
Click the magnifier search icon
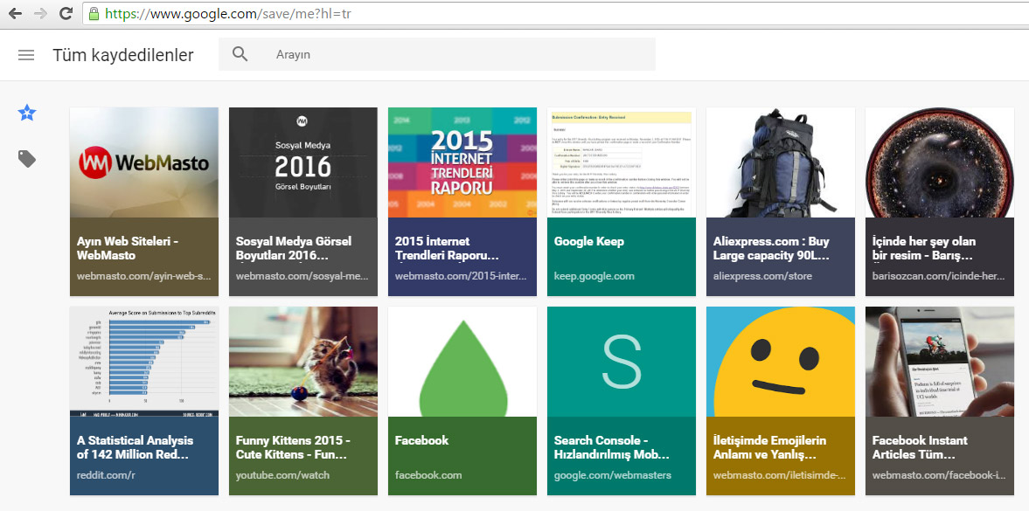(x=240, y=54)
